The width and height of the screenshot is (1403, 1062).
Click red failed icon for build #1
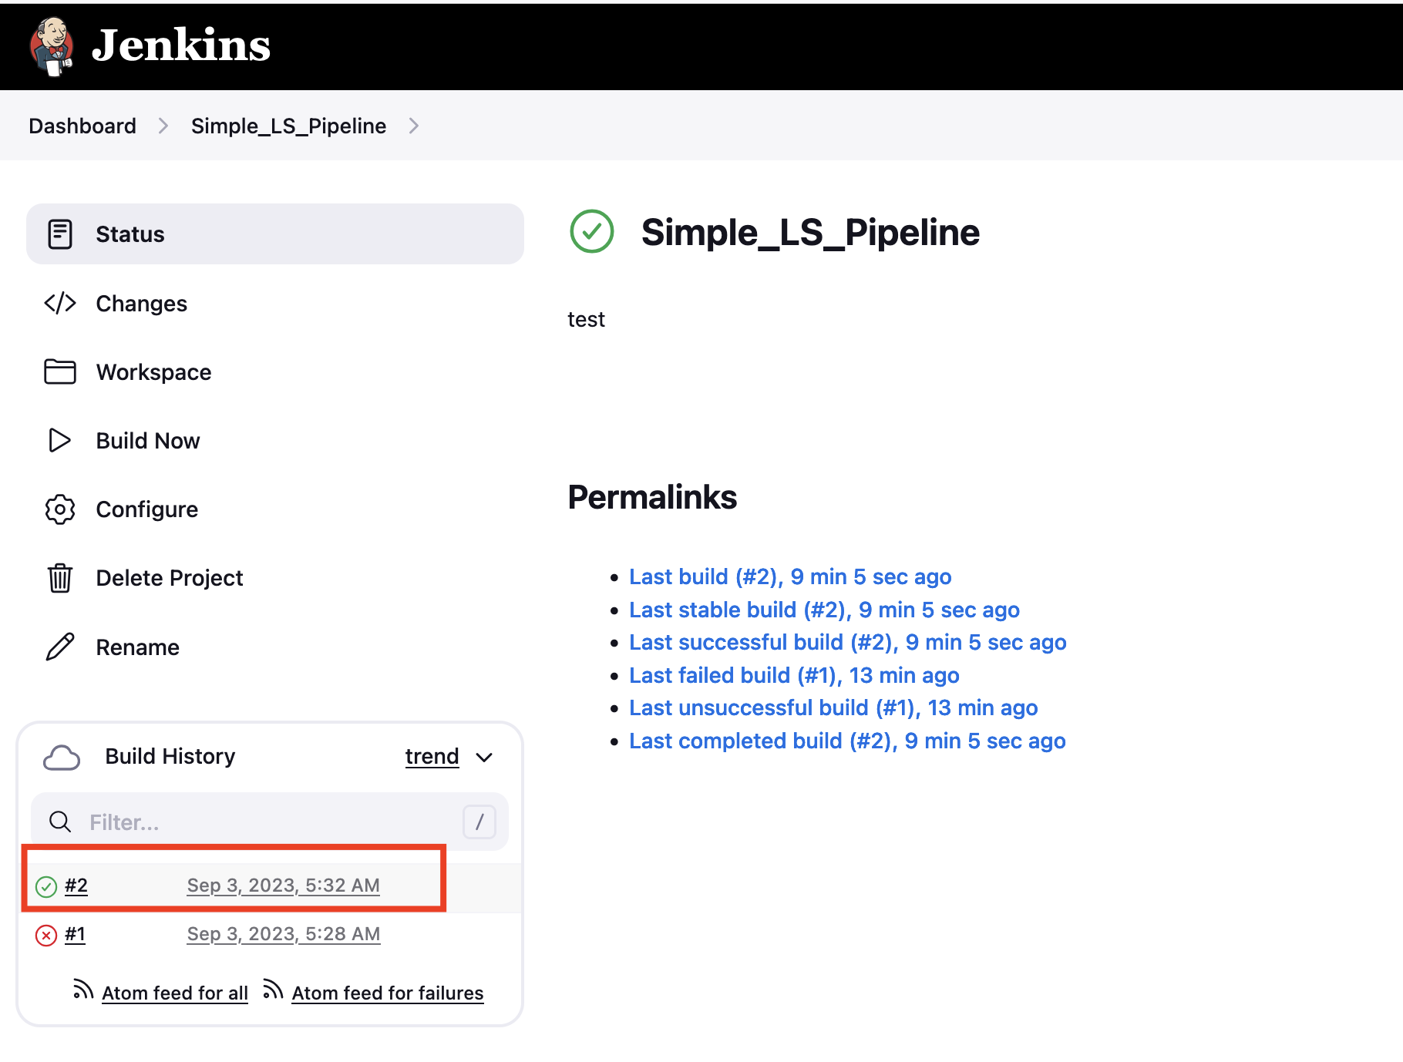pyautogui.click(x=46, y=936)
